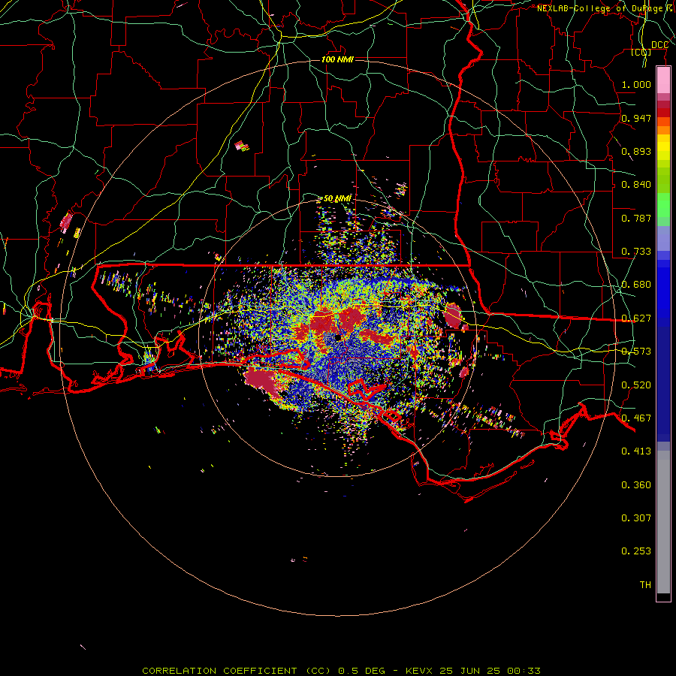The width and height of the screenshot is (676, 676).
Task: Click the 0.253 legend value
Action: pyautogui.click(x=636, y=551)
